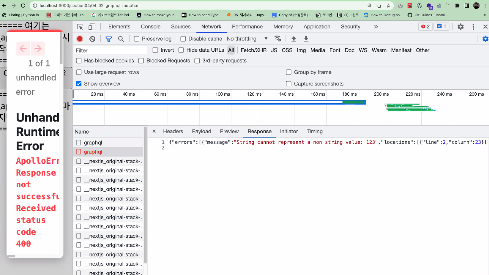The image size is (489, 275).
Task: Click the bookmark star in address bar
Action: click(x=388, y=6)
